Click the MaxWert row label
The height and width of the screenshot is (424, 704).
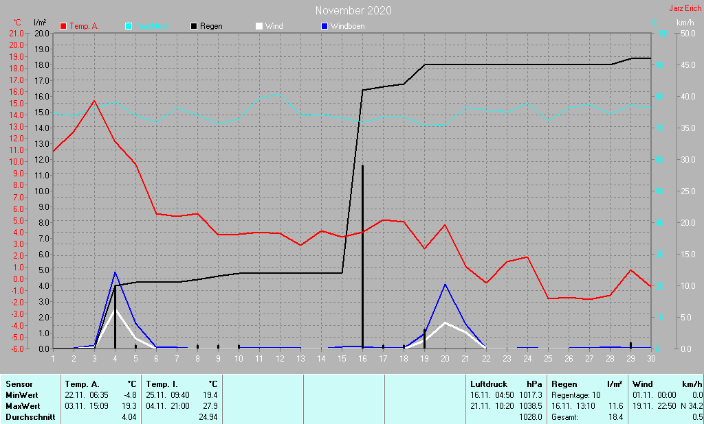(21, 406)
